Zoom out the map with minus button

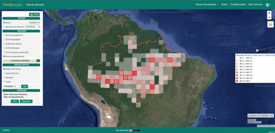(x=269, y=17)
